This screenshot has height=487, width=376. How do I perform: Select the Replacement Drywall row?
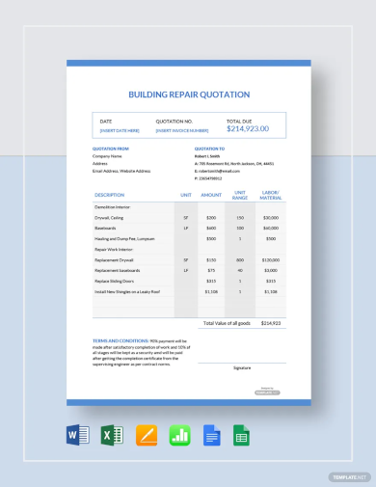[189, 260]
